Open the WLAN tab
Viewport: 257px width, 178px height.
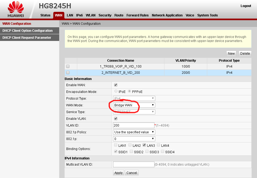tap(91, 15)
